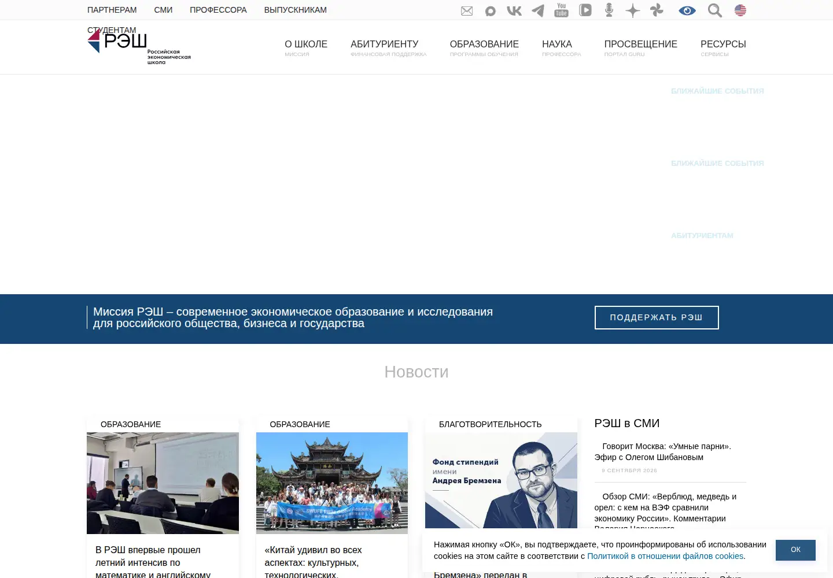The width and height of the screenshot is (833, 578).
Task: Open the video play-button icon
Action: pyautogui.click(x=585, y=10)
